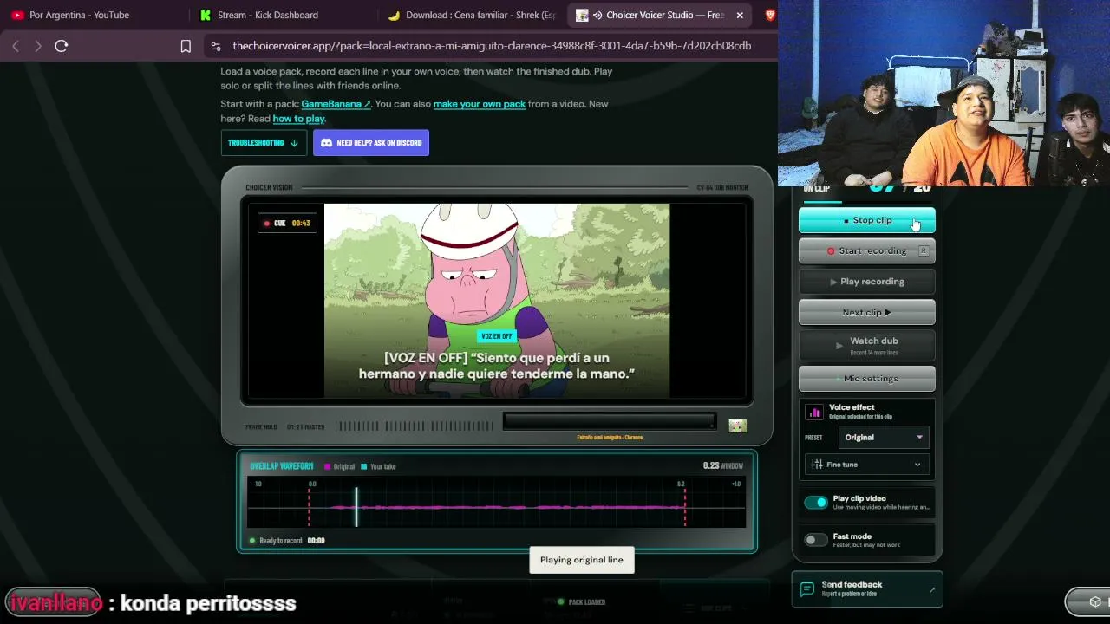Click the pack thumbnail icon below the video
This screenshot has height=624, width=1110.
(x=737, y=426)
